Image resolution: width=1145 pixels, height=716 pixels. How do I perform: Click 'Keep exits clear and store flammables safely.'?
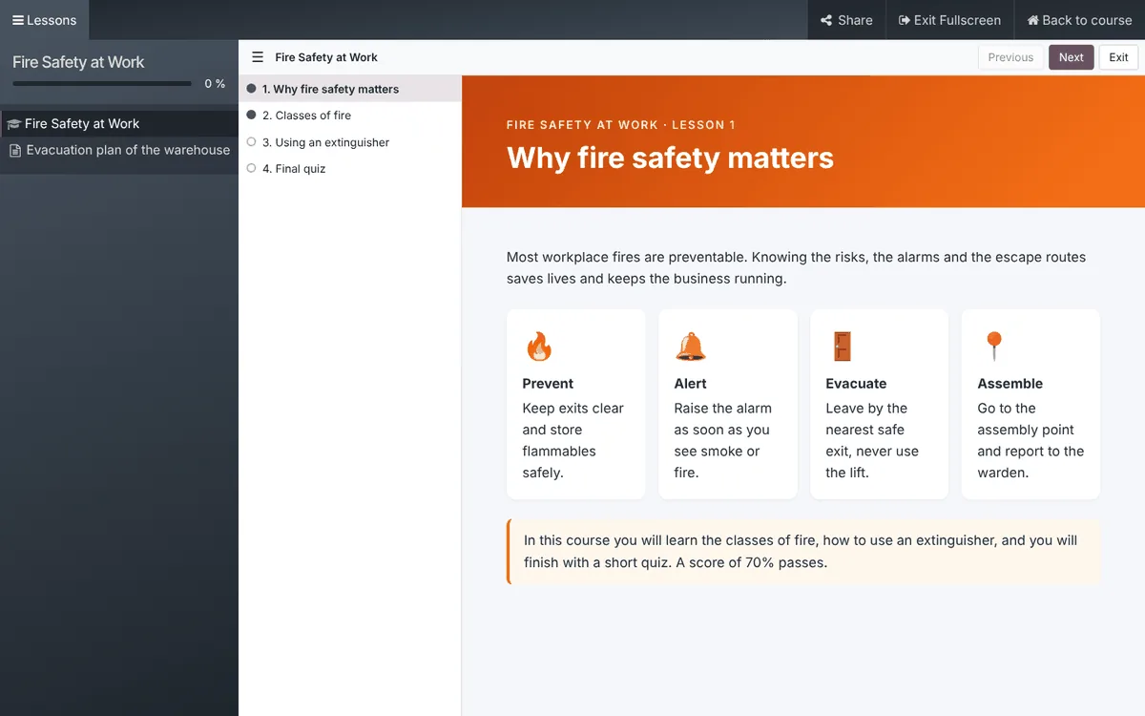(572, 440)
